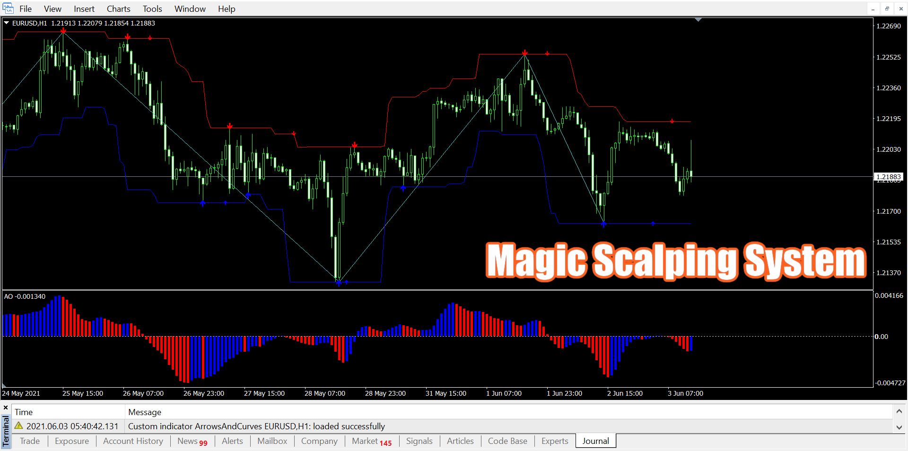Switch to the Account History tab
This screenshot has width=908, height=451.
(x=133, y=441)
